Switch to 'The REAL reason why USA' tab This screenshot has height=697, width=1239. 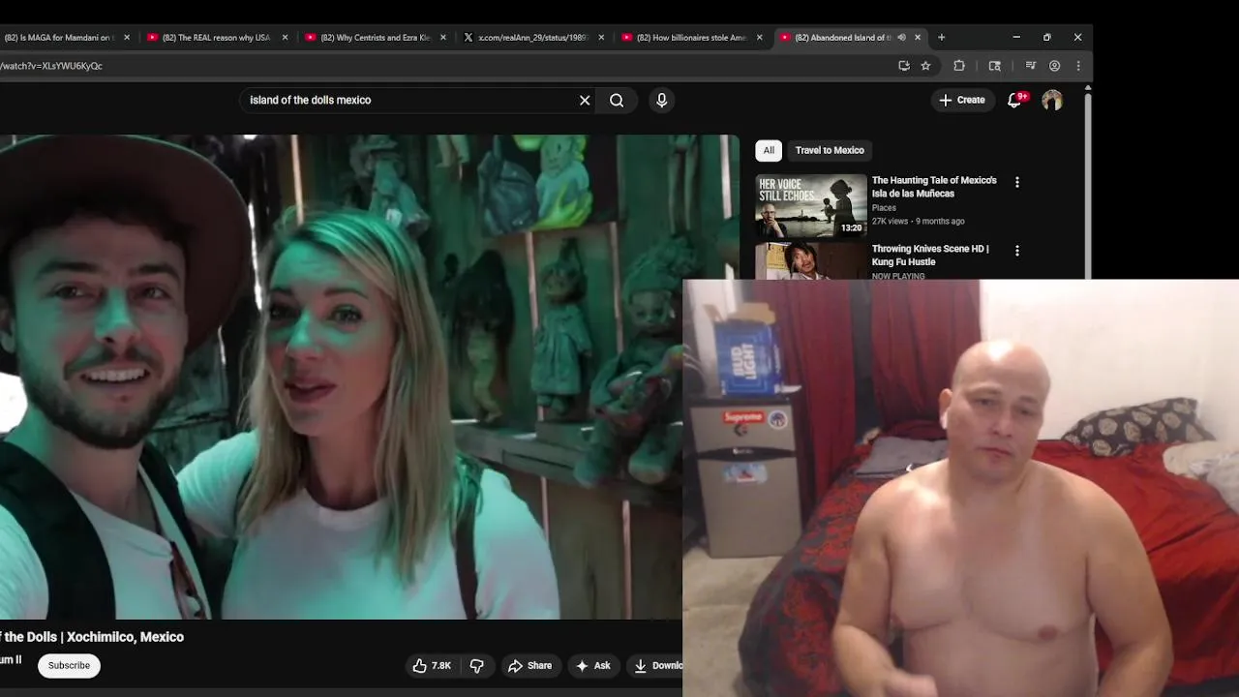[x=216, y=38]
